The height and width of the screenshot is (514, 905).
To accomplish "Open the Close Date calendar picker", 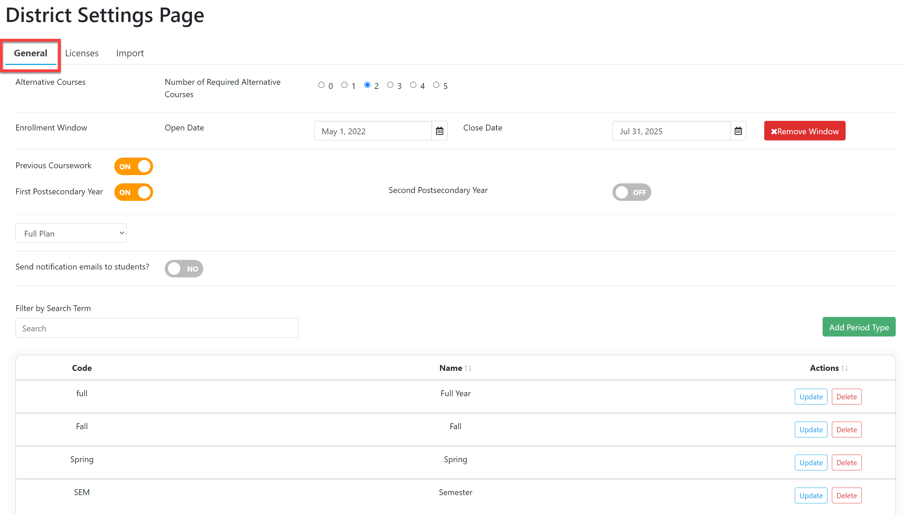I will (x=738, y=131).
